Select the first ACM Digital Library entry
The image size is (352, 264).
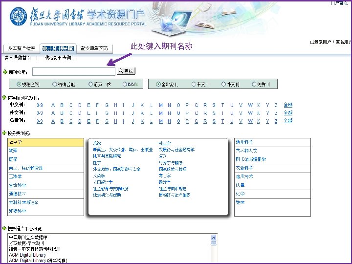[x=27, y=255]
